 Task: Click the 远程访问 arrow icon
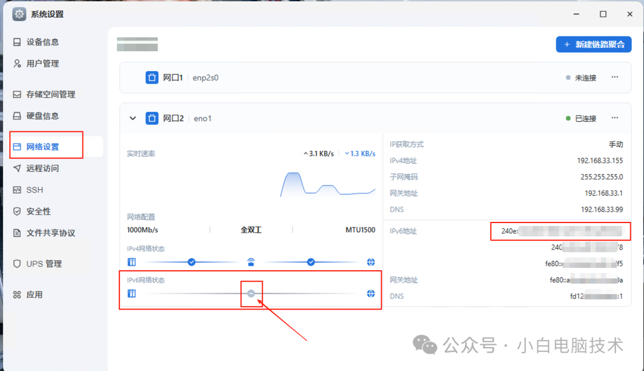pyautogui.click(x=17, y=168)
